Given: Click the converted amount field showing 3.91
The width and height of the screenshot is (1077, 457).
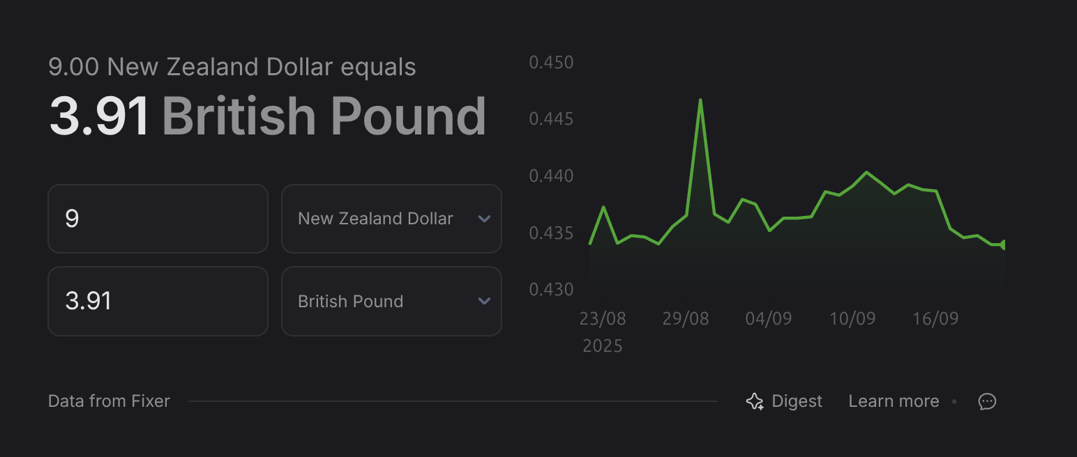Looking at the screenshot, I should click(158, 301).
